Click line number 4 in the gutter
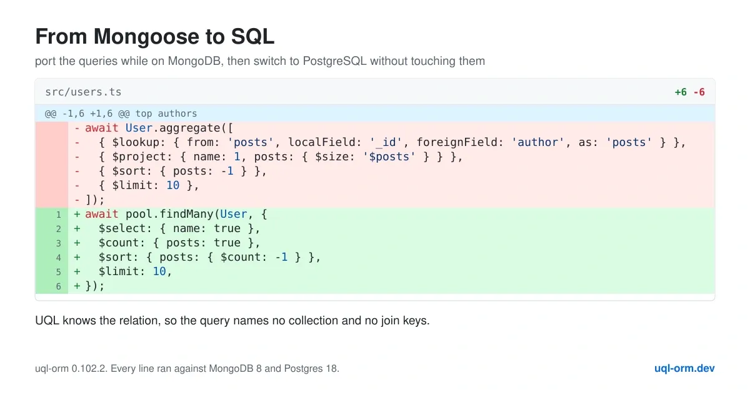The width and height of the screenshot is (750, 393). tap(59, 258)
